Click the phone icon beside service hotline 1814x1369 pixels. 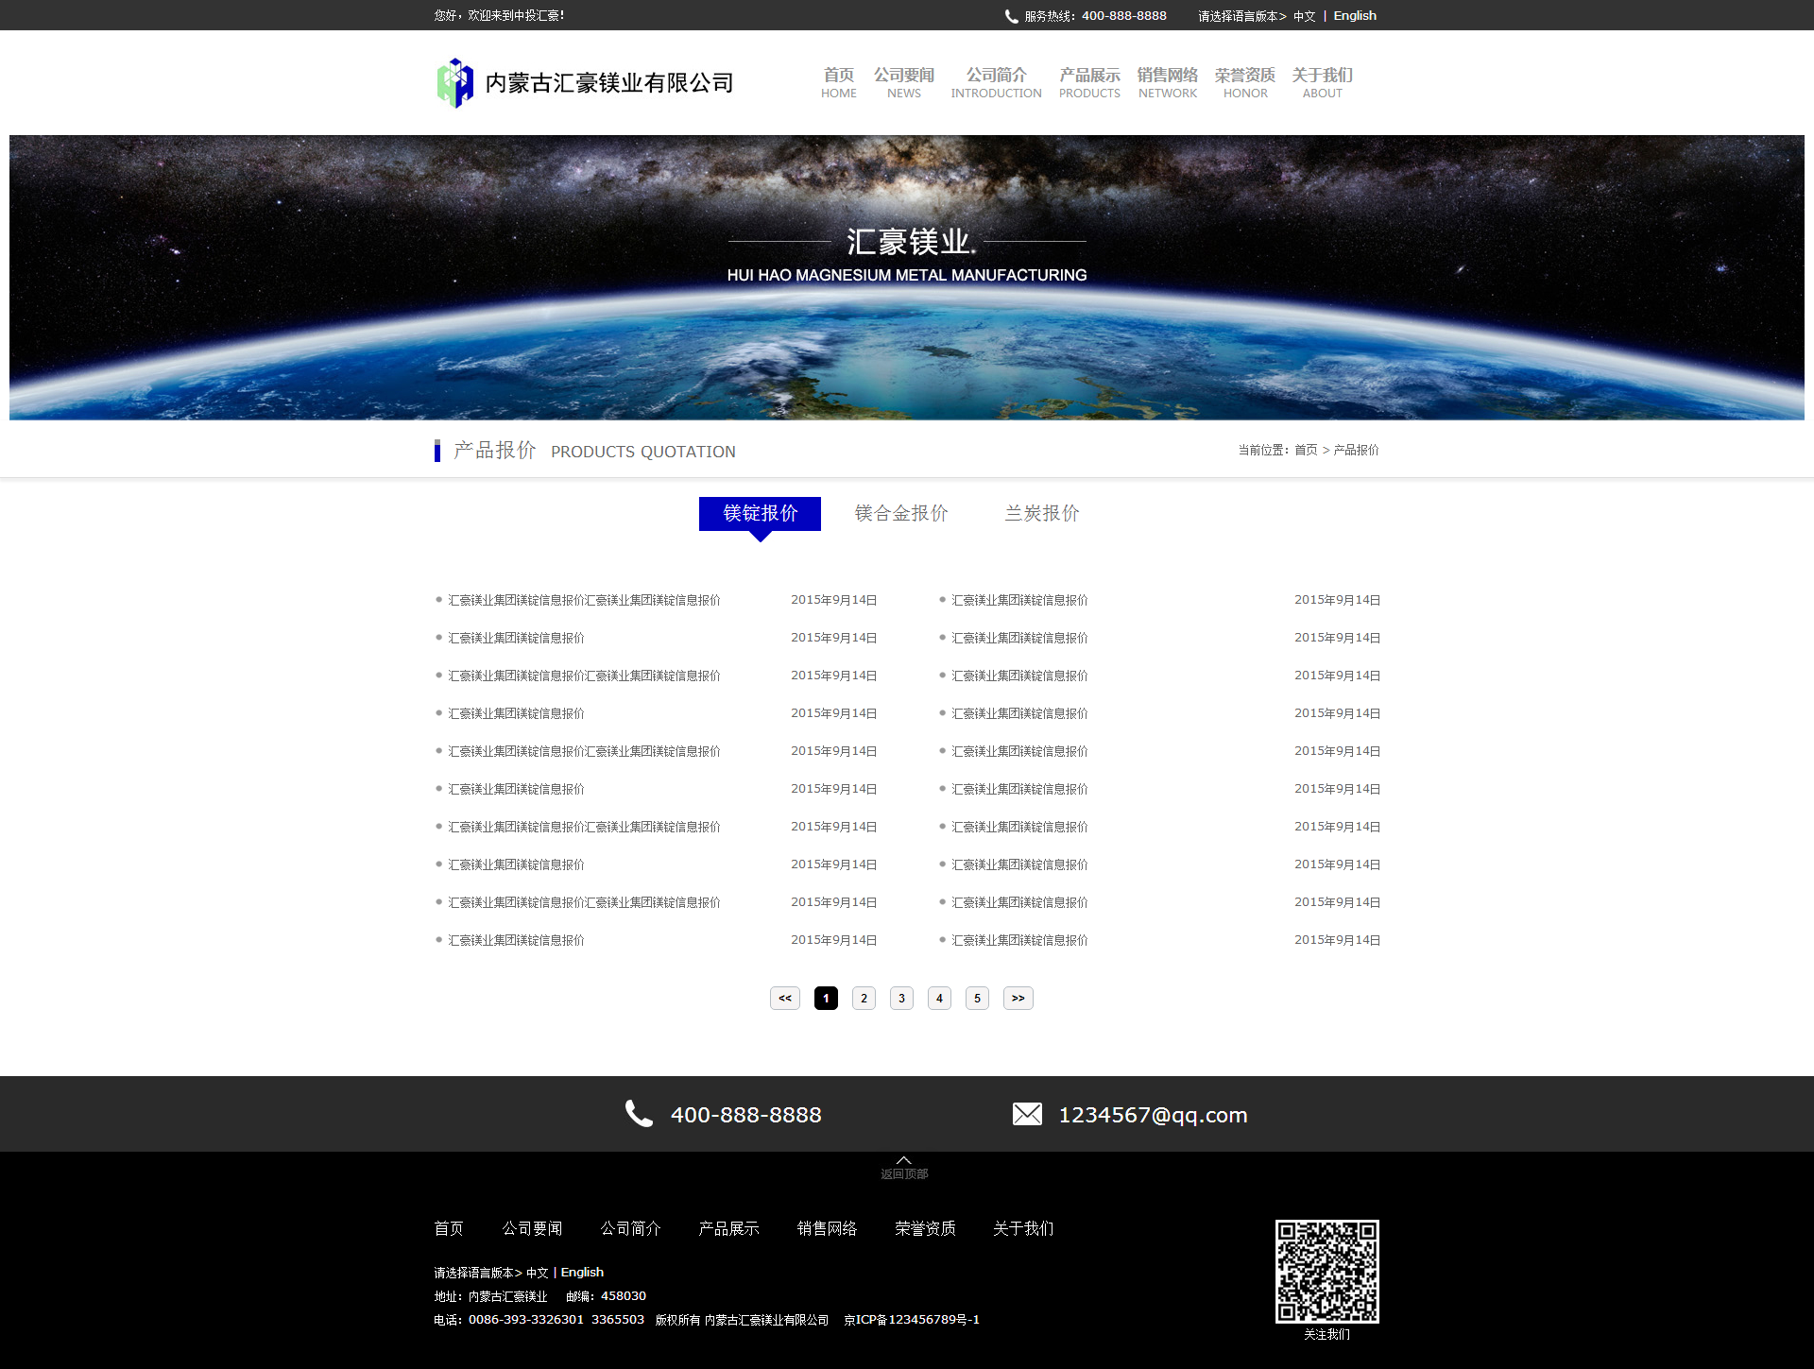pos(1011,16)
